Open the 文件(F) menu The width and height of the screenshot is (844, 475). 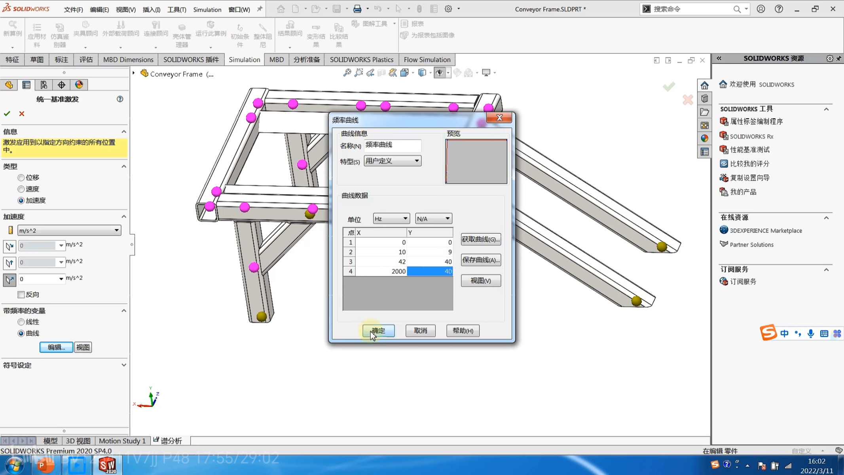[74, 9]
